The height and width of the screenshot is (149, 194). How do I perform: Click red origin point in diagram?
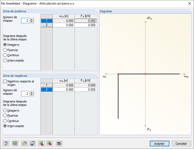click(x=145, y=74)
